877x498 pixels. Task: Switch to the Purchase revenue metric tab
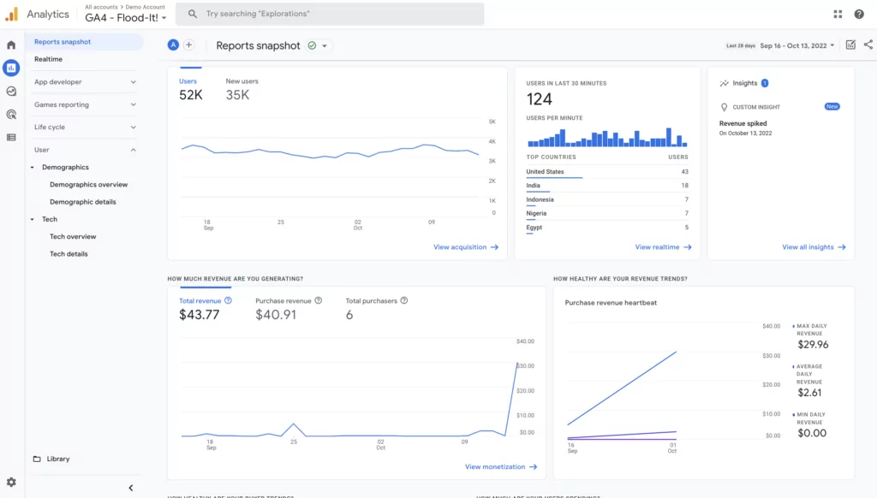[283, 309]
